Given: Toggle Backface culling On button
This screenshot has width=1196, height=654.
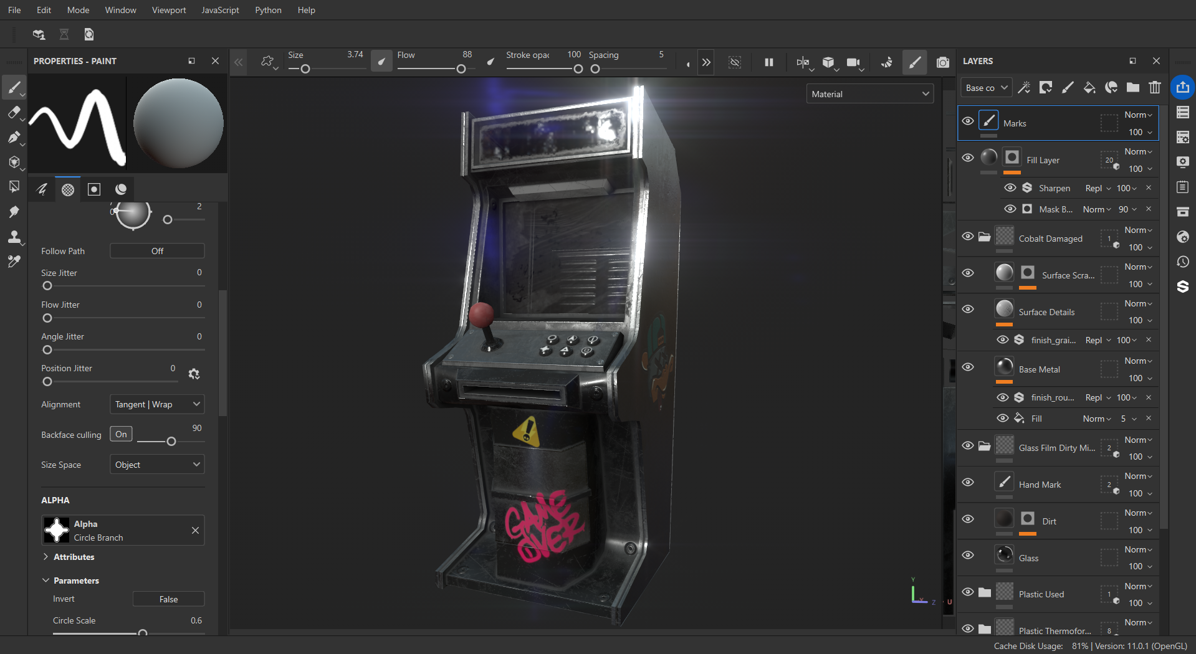Looking at the screenshot, I should pyautogui.click(x=121, y=434).
